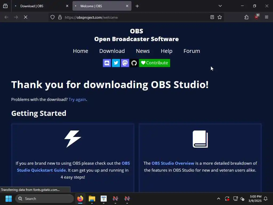Toggle reader view
Screen dimensions: 273x205
coord(212,17)
